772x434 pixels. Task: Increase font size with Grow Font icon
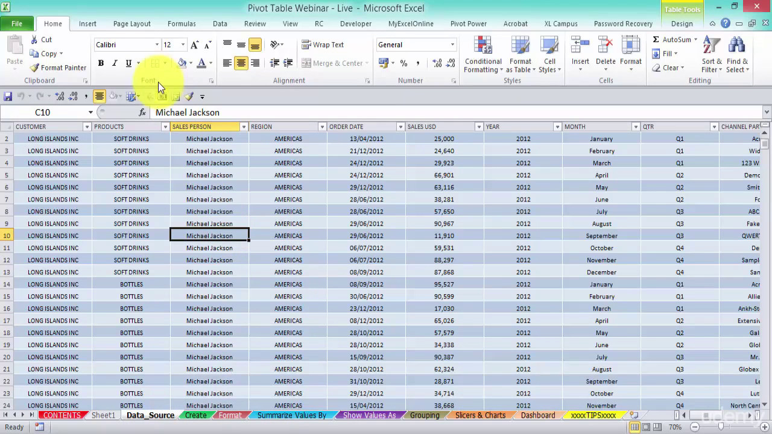(194, 45)
